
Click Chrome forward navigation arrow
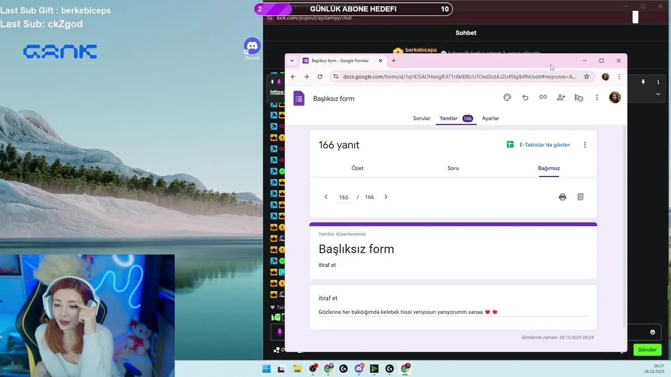click(306, 76)
